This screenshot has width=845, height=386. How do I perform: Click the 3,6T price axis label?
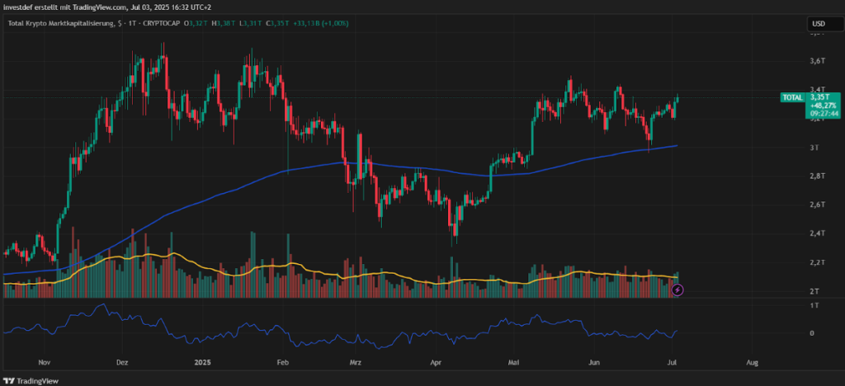817,61
